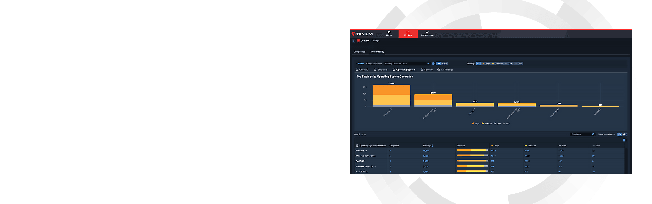Toggle the Low severity filter
The height and width of the screenshot is (204, 652).
click(x=509, y=64)
